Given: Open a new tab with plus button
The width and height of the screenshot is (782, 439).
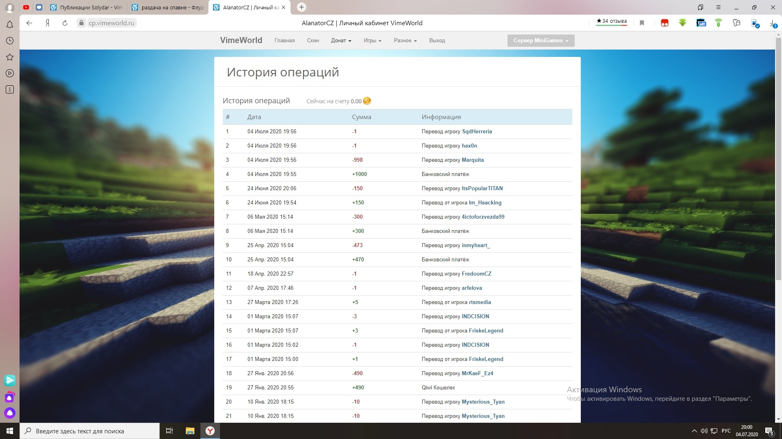Looking at the screenshot, I should click(301, 7).
